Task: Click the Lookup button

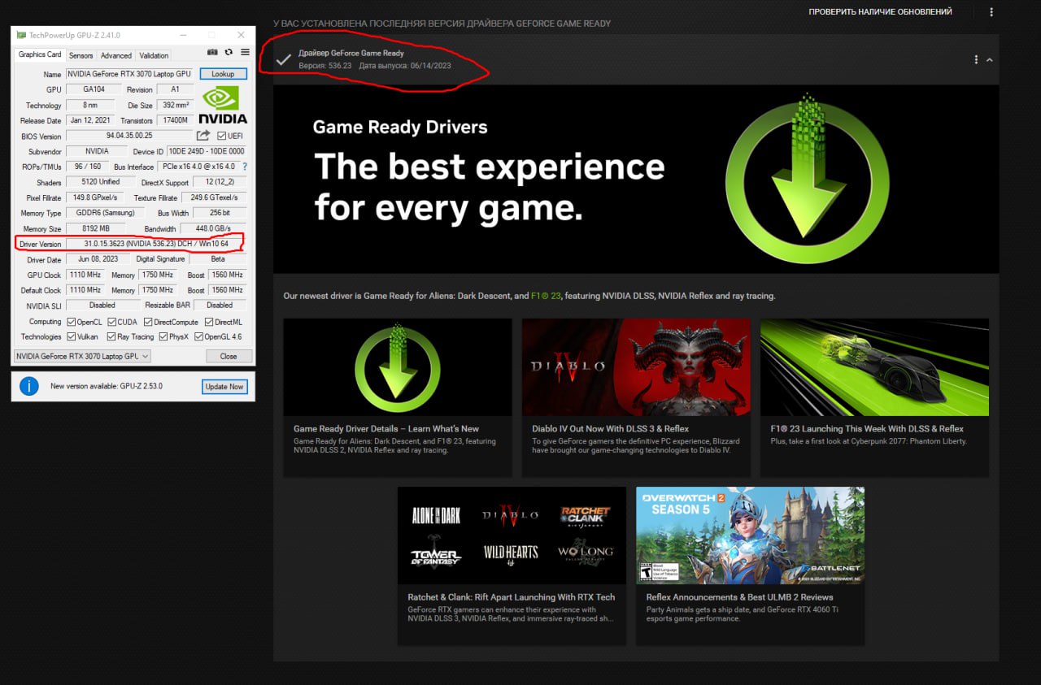Action: (x=223, y=74)
